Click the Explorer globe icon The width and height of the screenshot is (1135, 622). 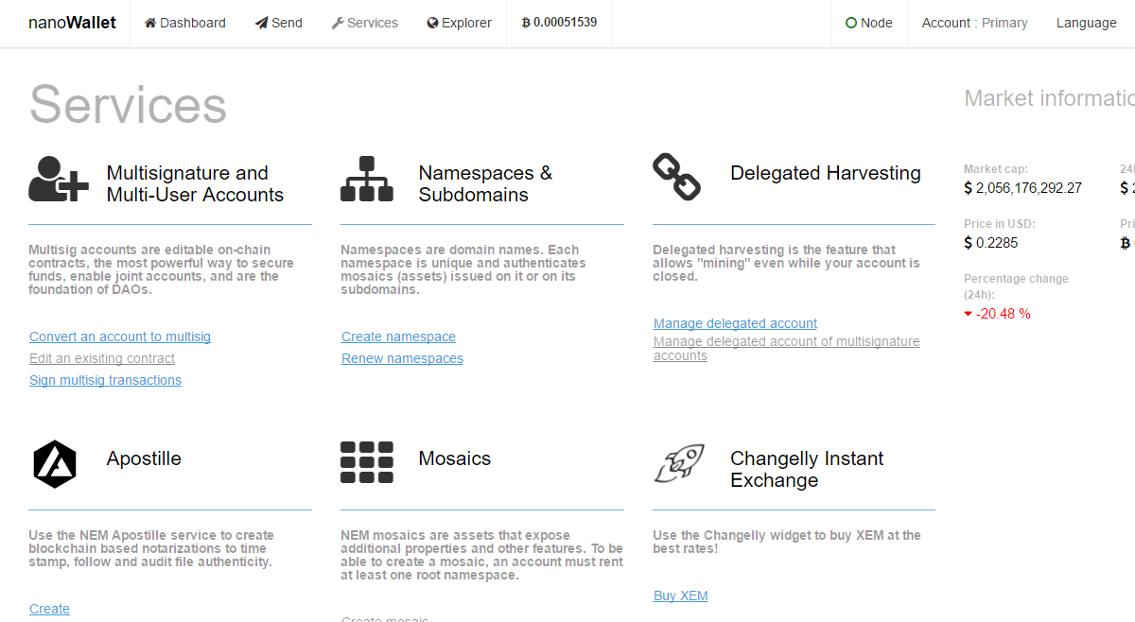pos(433,23)
